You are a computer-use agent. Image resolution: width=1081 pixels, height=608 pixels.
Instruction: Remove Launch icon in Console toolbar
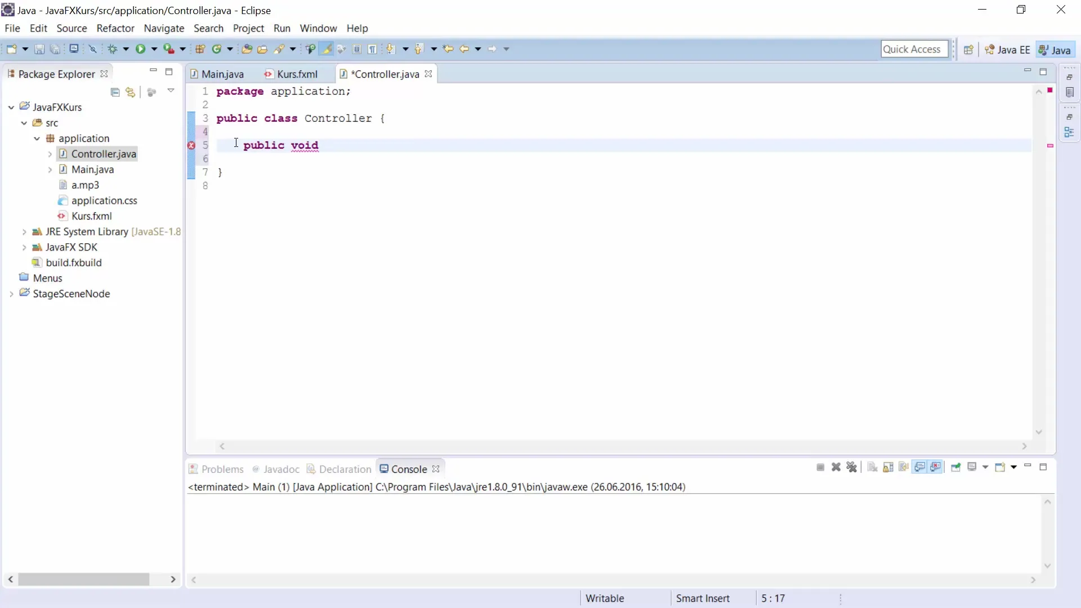point(836,467)
